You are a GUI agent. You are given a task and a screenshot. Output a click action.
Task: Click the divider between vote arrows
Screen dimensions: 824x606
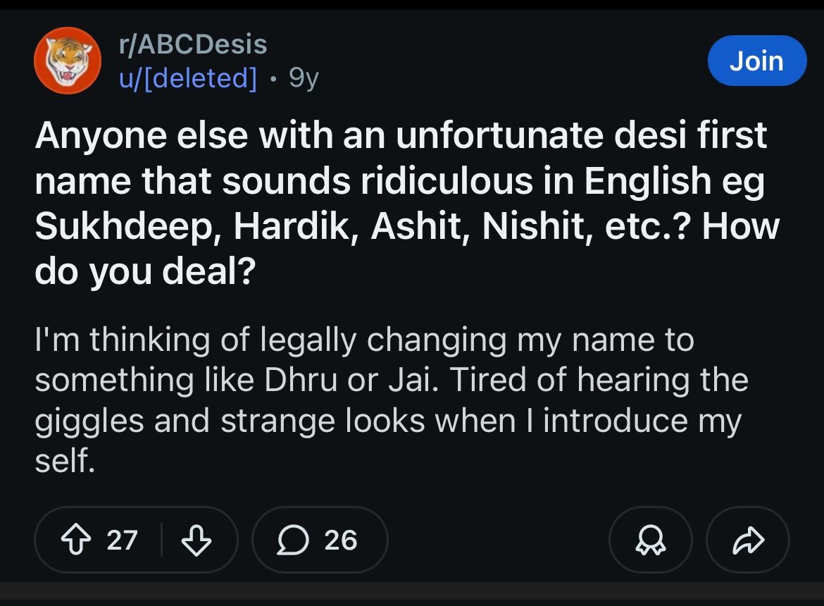tap(161, 540)
